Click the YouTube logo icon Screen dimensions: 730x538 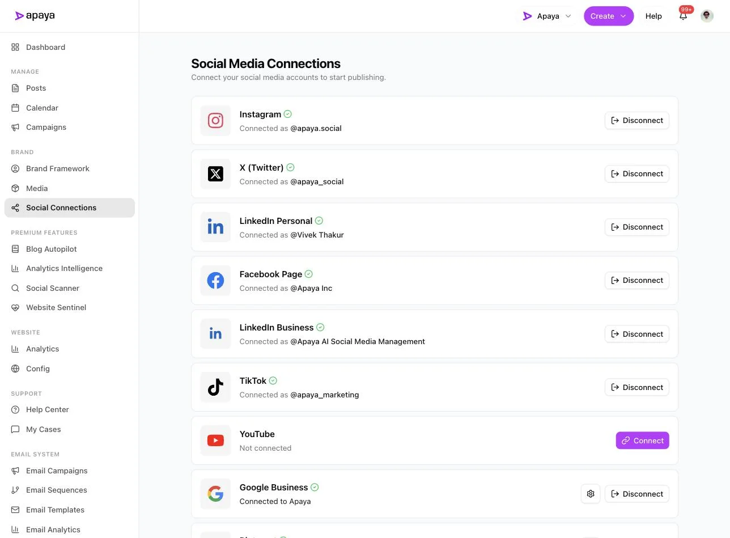pyautogui.click(x=215, y=440)
